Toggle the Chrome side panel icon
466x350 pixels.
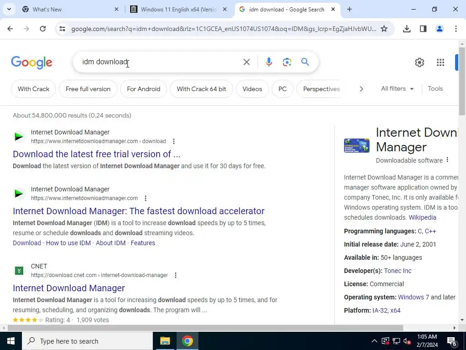(x=423, y=29)
